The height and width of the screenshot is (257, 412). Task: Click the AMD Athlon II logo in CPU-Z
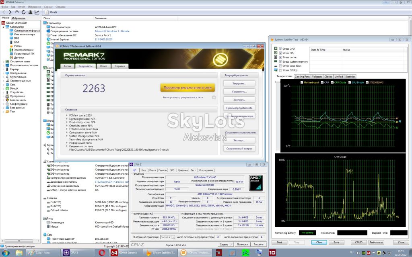click(255, 183)
